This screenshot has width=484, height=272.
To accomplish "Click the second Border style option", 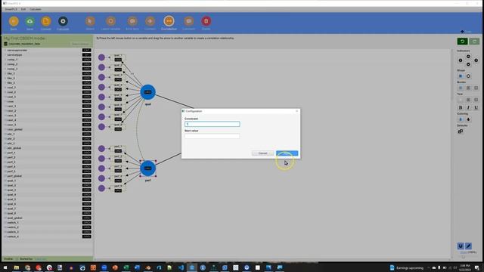I will point(468,88).
